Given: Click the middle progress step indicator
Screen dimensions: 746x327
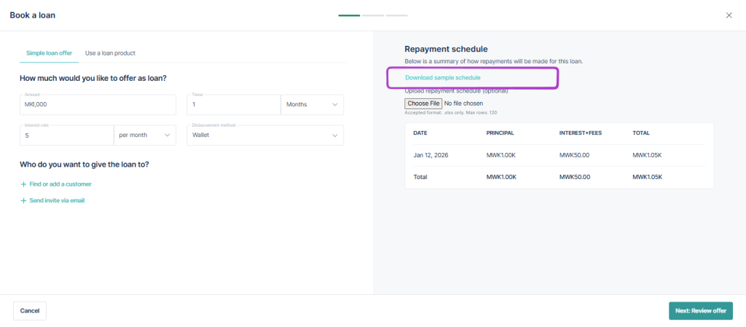Looking at the screenshot, I should pyautogui.click(x=373, y=15).
